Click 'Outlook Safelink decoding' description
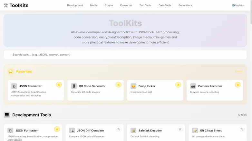Image resolution: width=252 pixels, height=141 pixels. tap(145, 137)
